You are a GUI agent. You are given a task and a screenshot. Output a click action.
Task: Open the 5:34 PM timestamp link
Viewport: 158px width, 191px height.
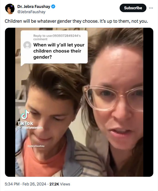pyautogui.click(x=12, y=184)
